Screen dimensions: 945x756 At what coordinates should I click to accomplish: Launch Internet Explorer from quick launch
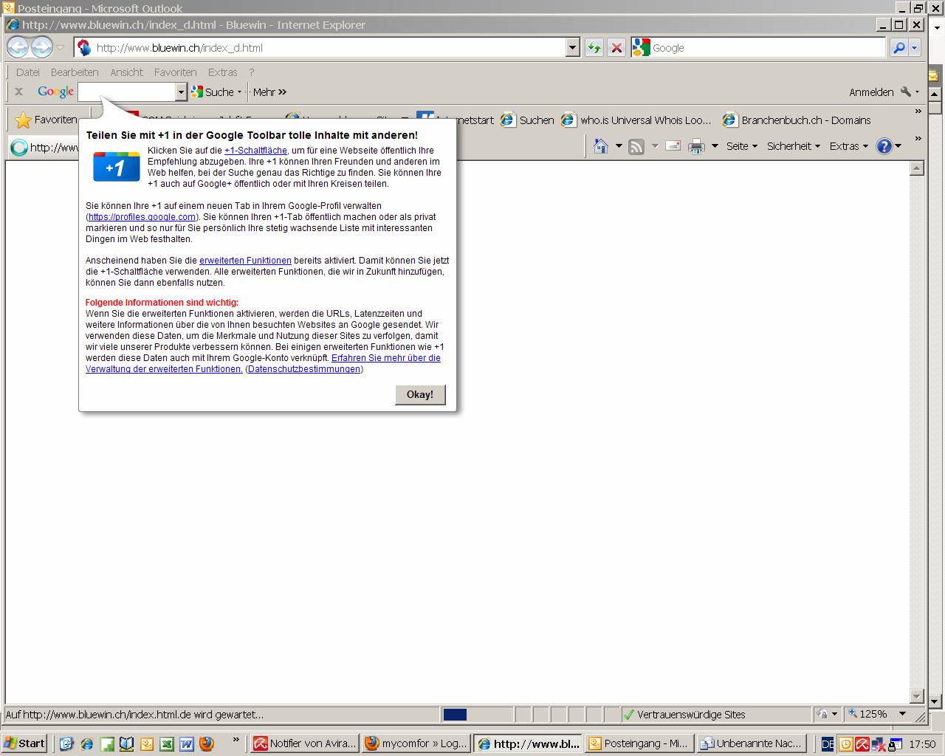click(x=87, y=743)
